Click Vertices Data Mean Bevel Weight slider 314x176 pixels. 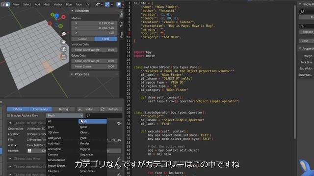click(x=94, y=50)
